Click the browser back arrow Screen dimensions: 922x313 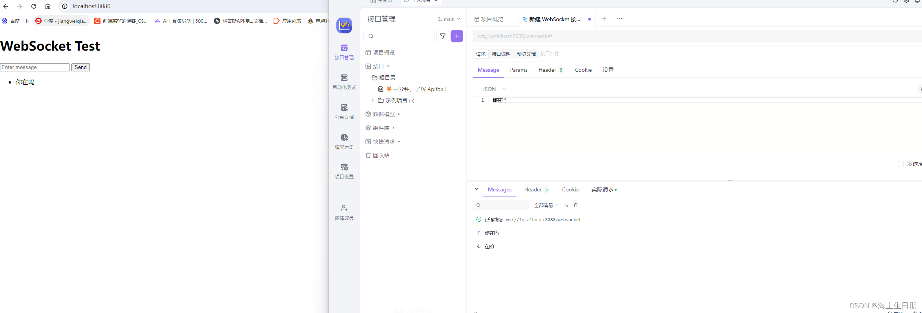5,6
